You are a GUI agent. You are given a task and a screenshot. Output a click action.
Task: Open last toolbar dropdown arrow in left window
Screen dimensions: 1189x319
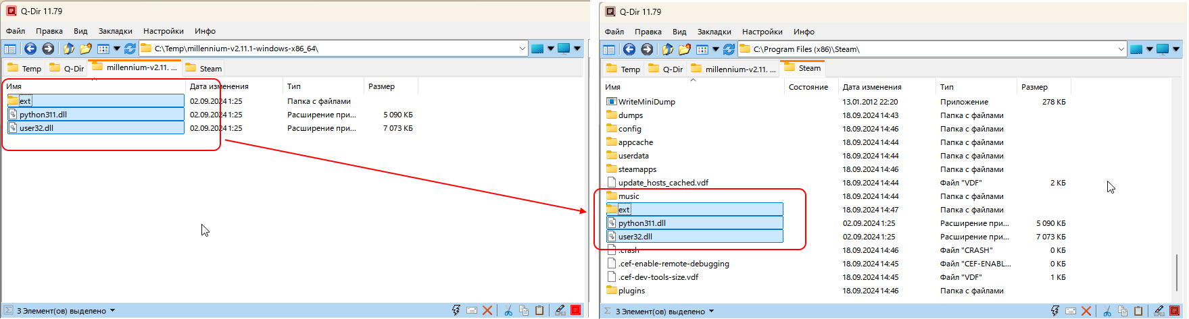tap(577, 49)
